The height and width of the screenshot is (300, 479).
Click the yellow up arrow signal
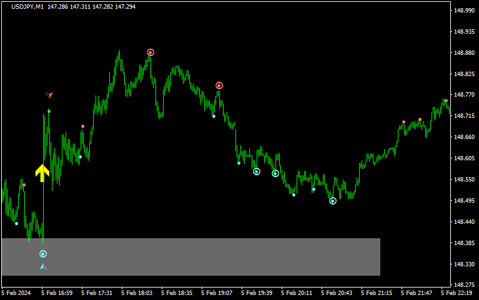pos(42,172)
